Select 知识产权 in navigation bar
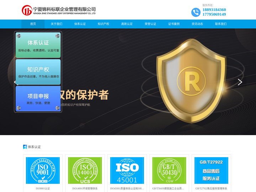256x192 pixels. [x=103, y=24]
